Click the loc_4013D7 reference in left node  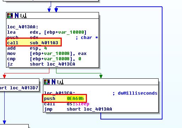click(24, 88)
